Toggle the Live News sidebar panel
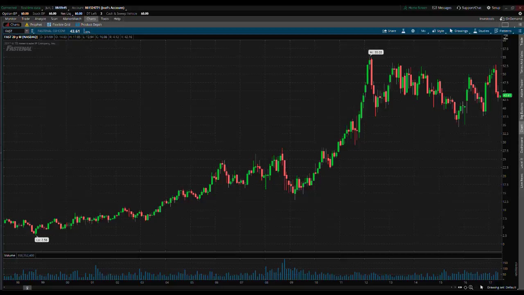This screenshot has width=524, height=295. click(522, 181)
